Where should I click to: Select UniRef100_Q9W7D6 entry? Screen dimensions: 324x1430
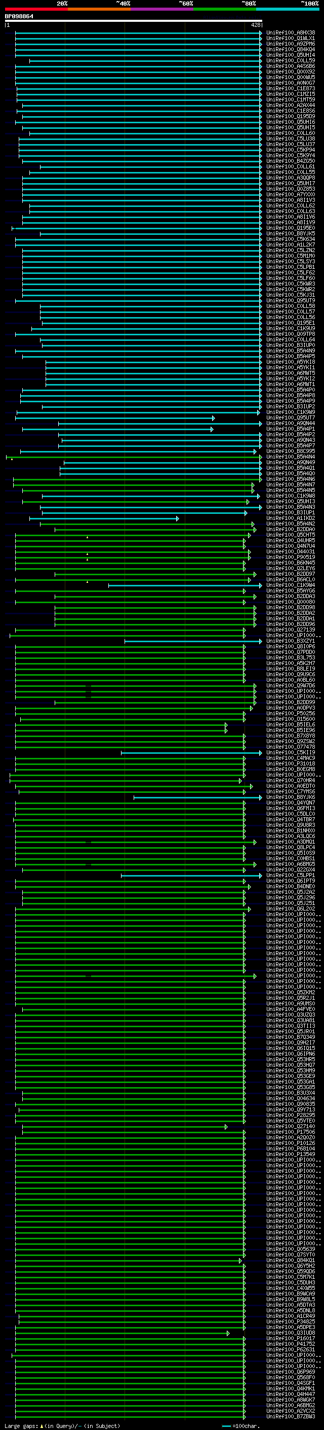point(291,685)
